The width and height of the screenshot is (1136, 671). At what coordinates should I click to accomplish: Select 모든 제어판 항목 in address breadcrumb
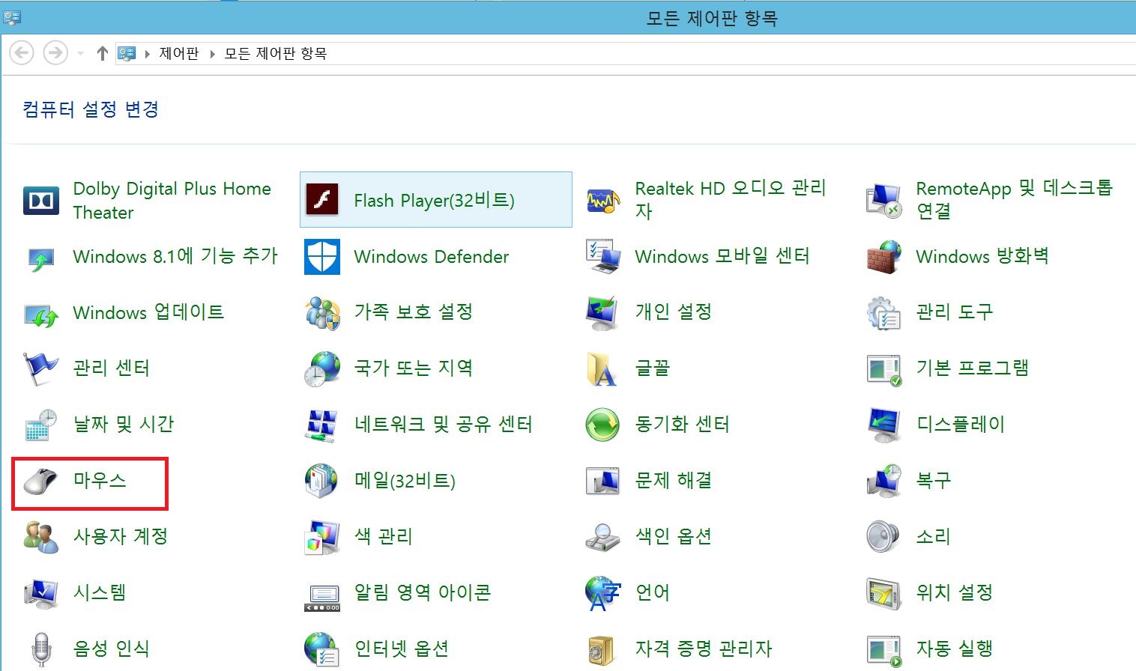pyautogui.click(x=276, y=53)
